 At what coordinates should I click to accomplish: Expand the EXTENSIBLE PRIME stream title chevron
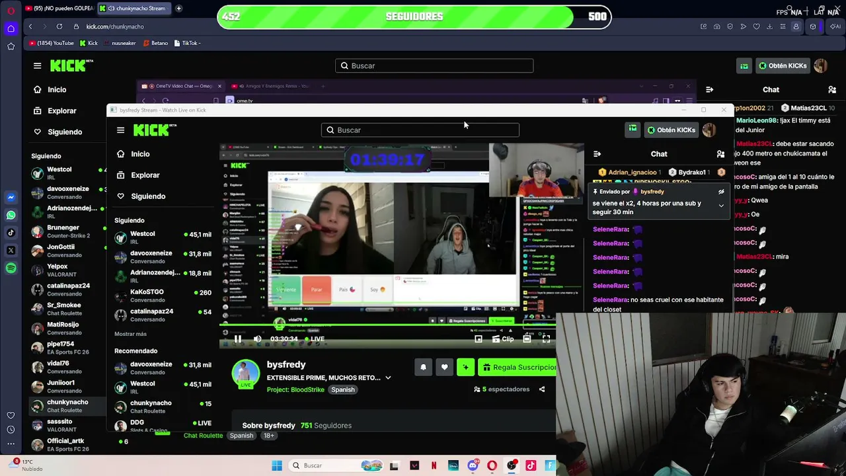[388, 378]
